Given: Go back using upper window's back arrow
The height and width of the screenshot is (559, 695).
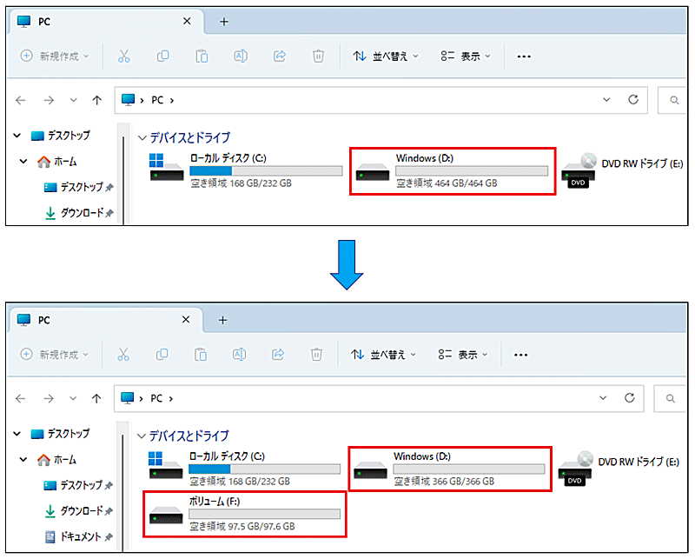Looking at the screenshot, I should coord(20,100).
